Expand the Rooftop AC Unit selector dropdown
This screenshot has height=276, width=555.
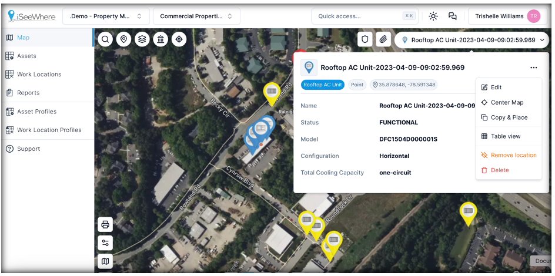tap(472, 40)
